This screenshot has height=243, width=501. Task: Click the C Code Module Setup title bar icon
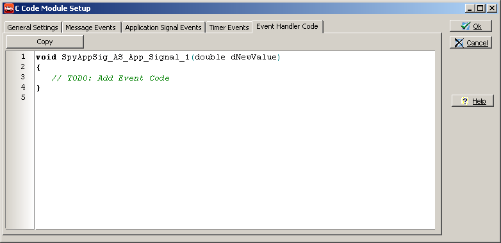(x=8, y=8)
